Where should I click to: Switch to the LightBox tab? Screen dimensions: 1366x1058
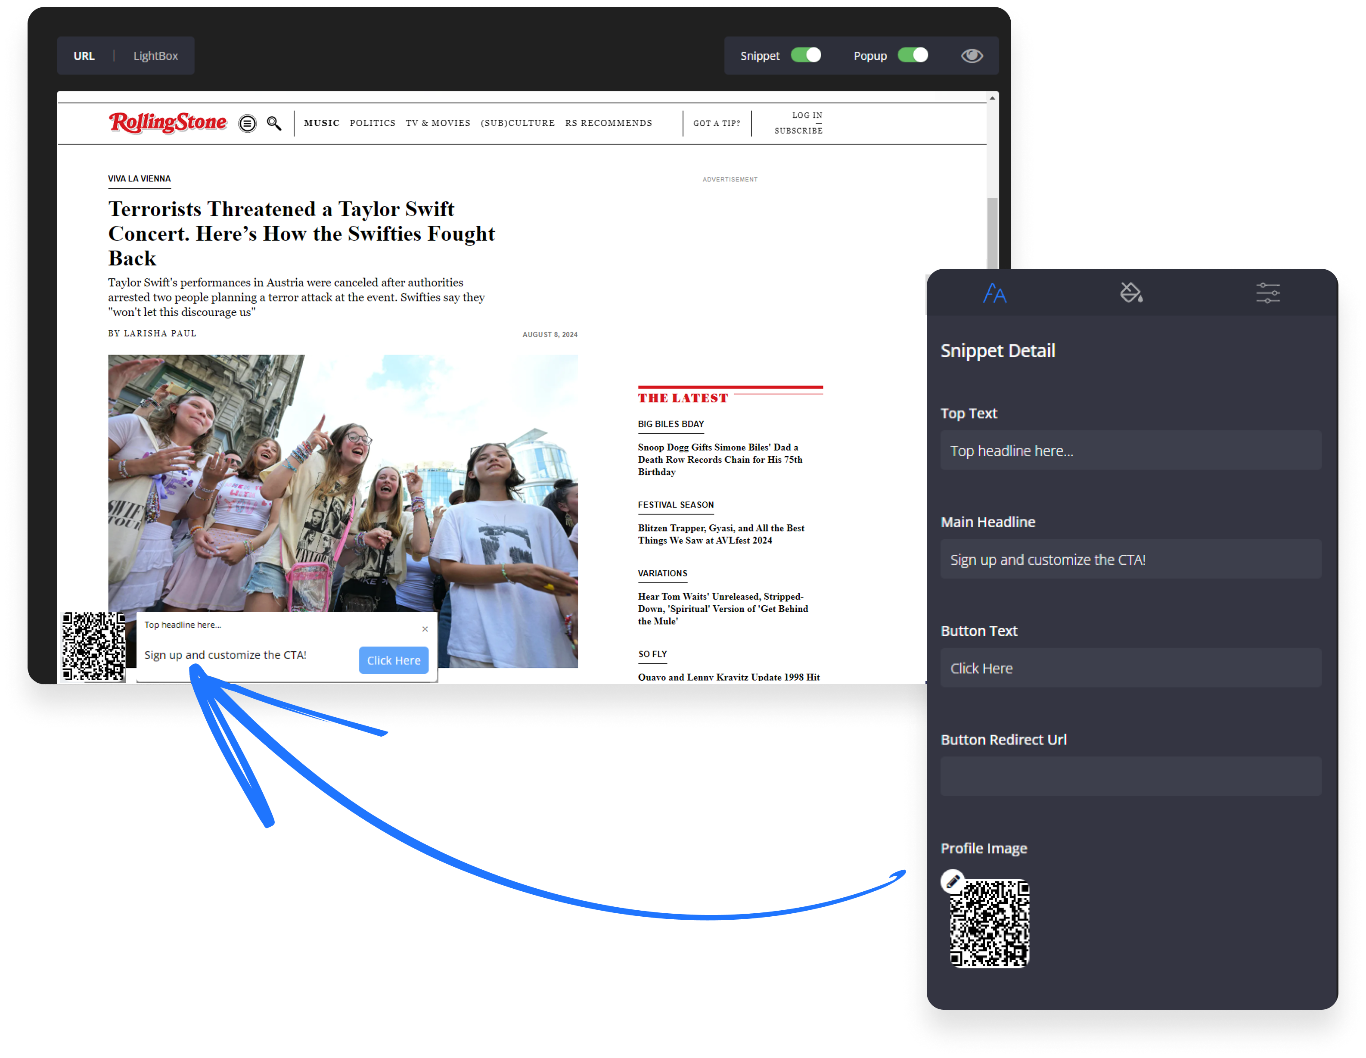pos(156,56)
